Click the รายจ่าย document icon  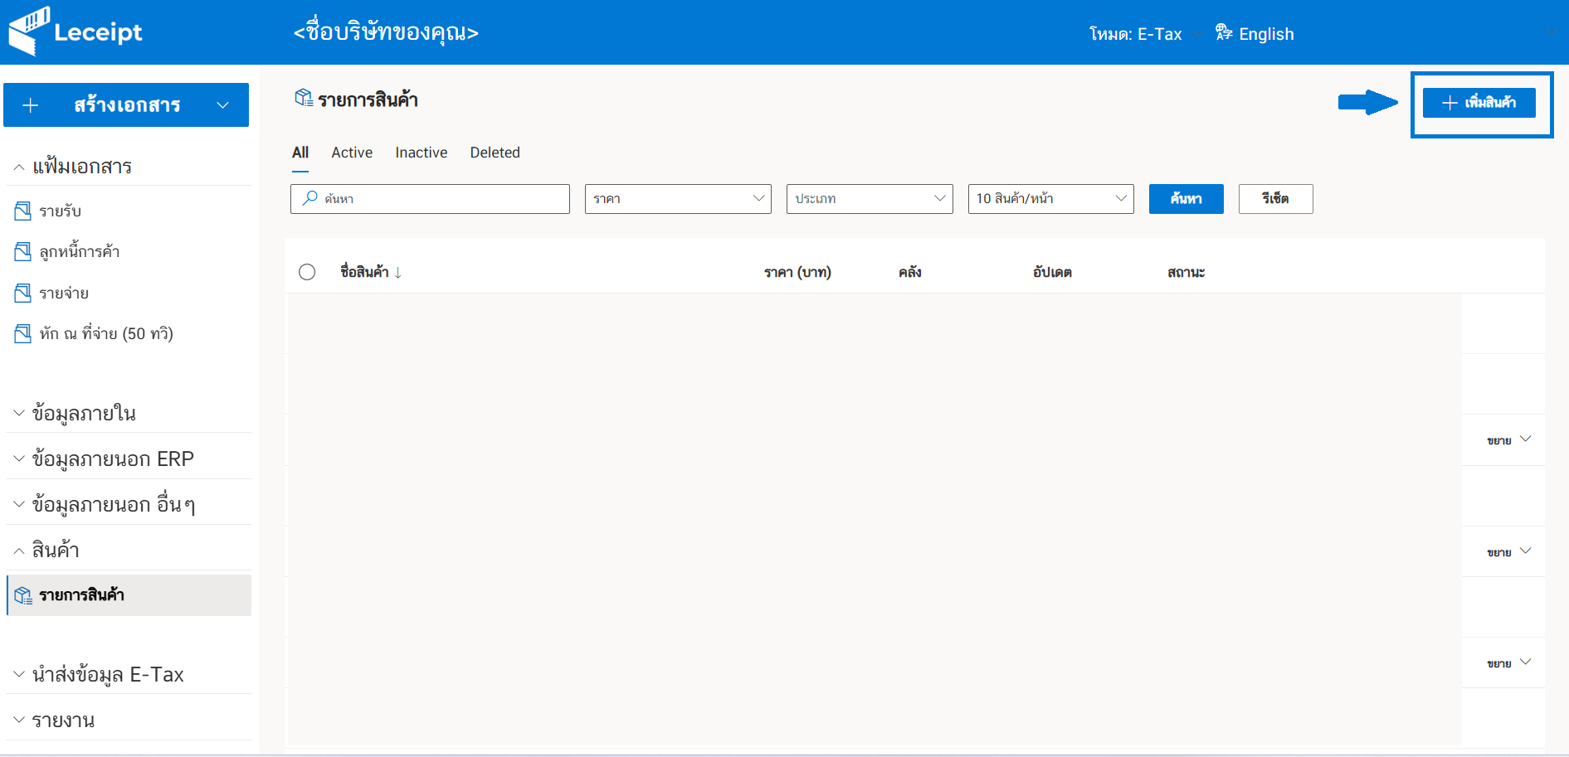(x=23, y=293)
